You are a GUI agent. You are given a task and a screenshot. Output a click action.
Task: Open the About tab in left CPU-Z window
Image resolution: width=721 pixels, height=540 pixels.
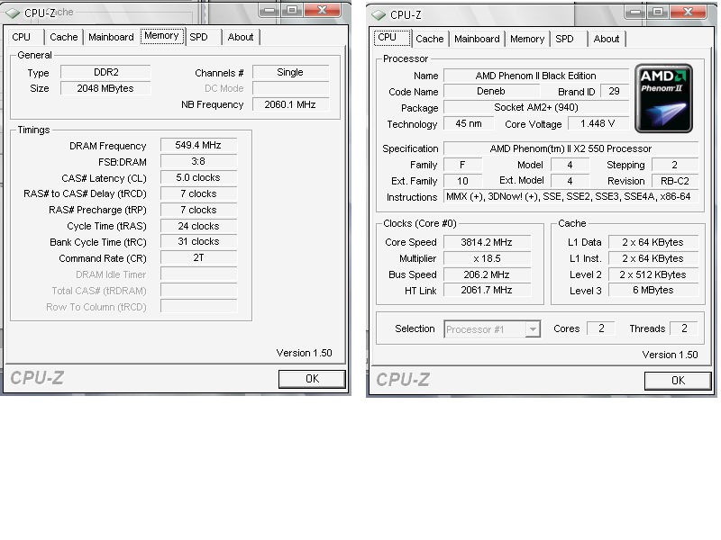point(241,37)
